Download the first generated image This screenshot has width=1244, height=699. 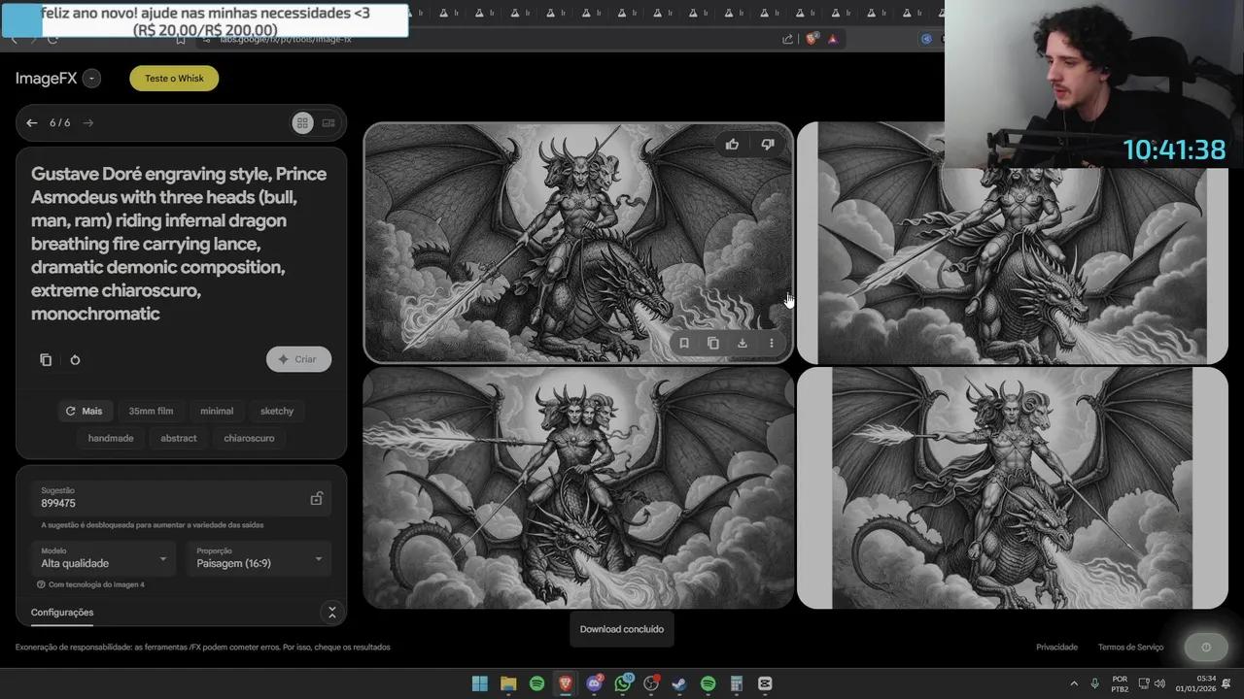coord(743,343)
